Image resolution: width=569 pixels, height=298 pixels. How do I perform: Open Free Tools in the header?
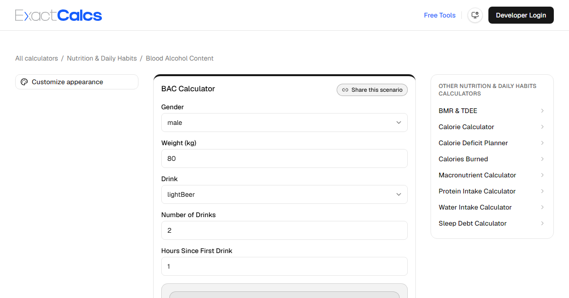[x=440, y=15]
